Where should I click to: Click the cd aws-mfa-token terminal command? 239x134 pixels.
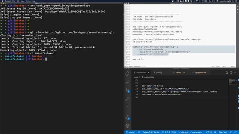click(42, 53)
